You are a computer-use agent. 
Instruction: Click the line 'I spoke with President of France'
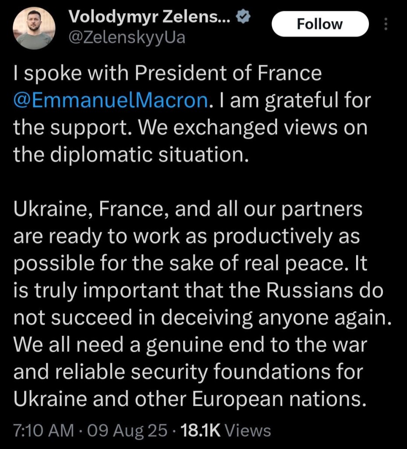pyautogui.click(x=167, y=74)
